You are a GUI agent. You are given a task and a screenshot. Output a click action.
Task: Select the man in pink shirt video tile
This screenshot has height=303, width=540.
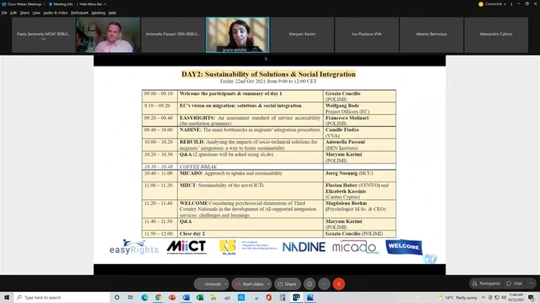108,35
